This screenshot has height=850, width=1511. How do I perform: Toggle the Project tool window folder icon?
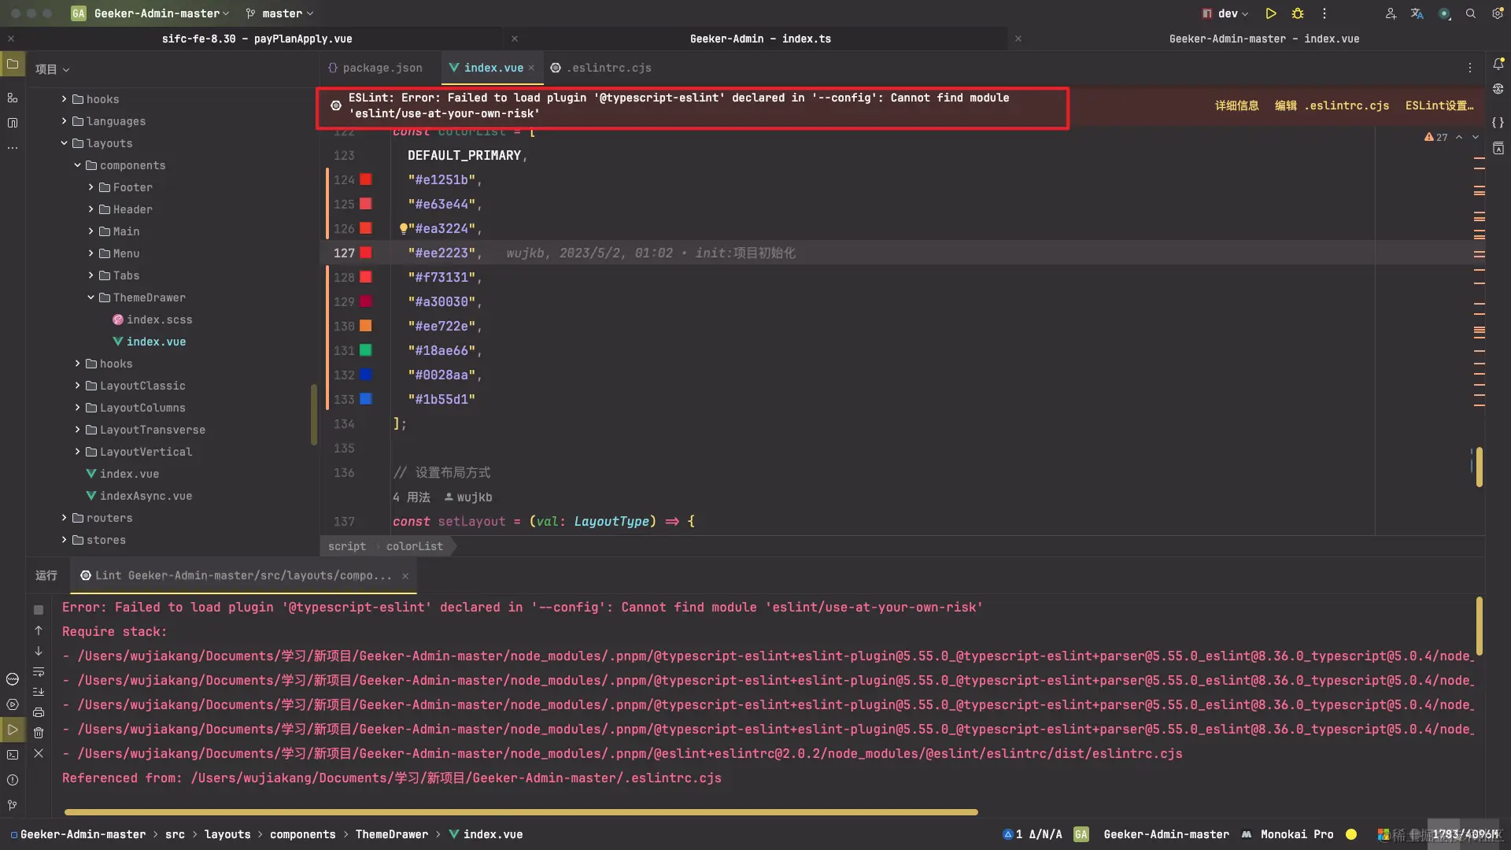(x=13, y=65)
